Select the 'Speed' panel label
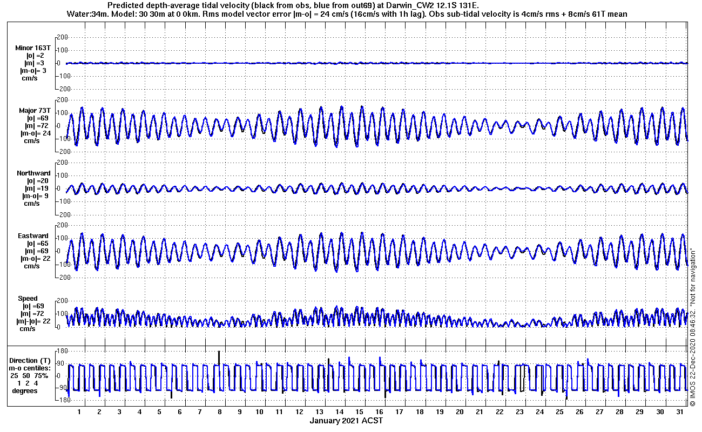 point(28,299)
